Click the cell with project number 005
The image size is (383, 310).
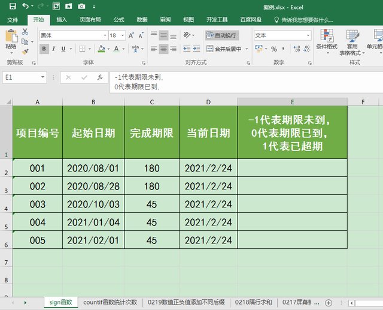(x=37, y=240)
